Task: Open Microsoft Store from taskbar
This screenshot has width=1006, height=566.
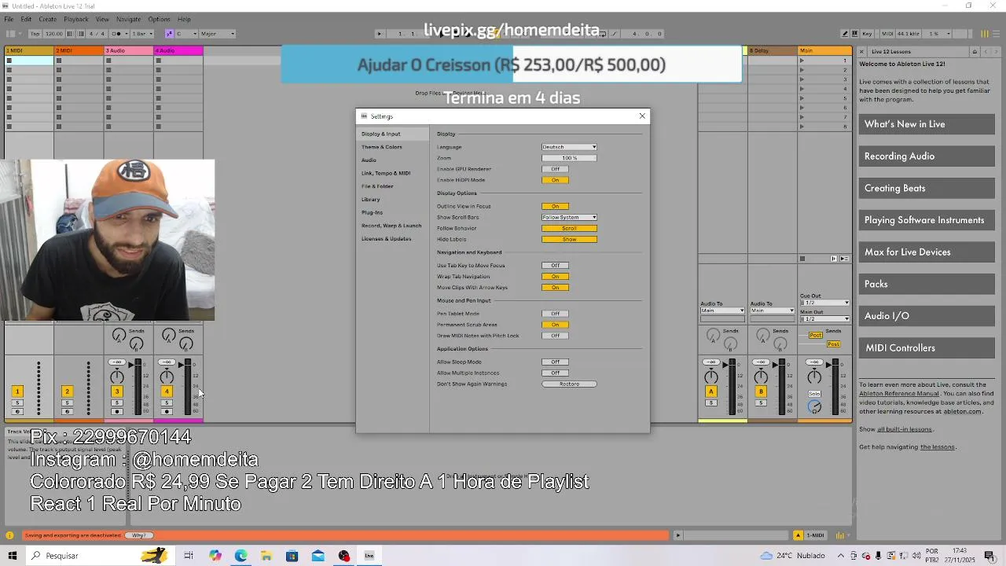Action: (x=292, y=556)
